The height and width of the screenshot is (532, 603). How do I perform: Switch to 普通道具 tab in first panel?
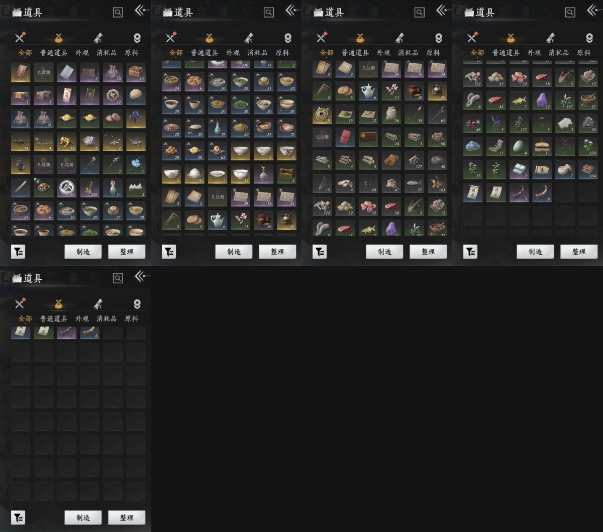(x=54, y=53)
